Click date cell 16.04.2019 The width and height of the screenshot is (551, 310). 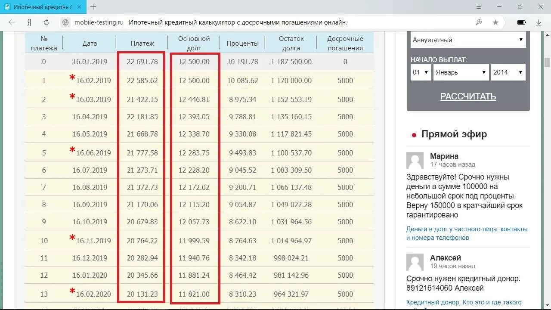point(90,117)
